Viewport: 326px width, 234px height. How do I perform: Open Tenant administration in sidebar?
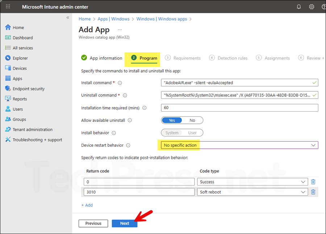pos(33,130)
